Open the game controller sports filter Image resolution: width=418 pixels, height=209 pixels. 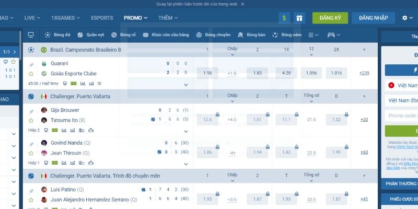coord(331,35)
